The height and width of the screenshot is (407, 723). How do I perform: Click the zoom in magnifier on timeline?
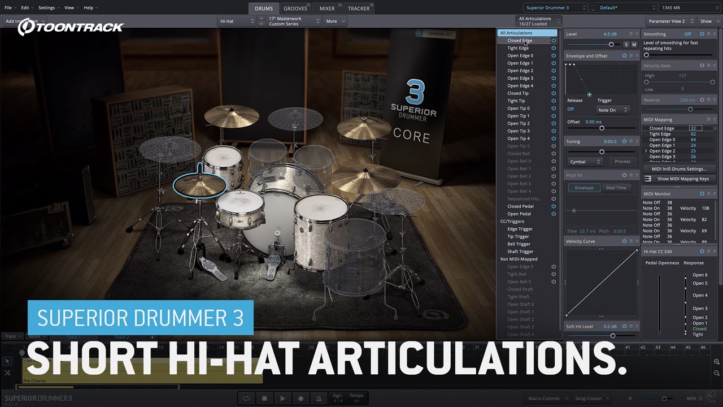[717, 362]
